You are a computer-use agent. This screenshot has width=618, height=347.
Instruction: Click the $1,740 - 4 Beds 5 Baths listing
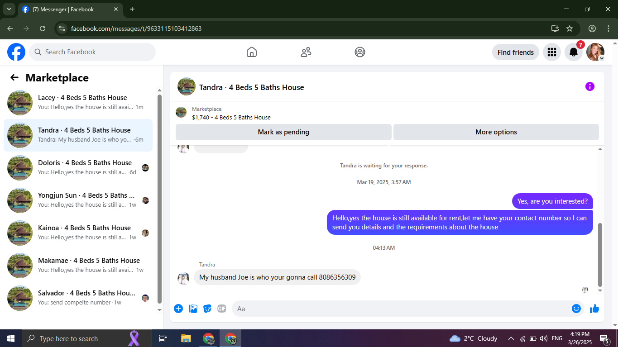(x=231, y=117)
